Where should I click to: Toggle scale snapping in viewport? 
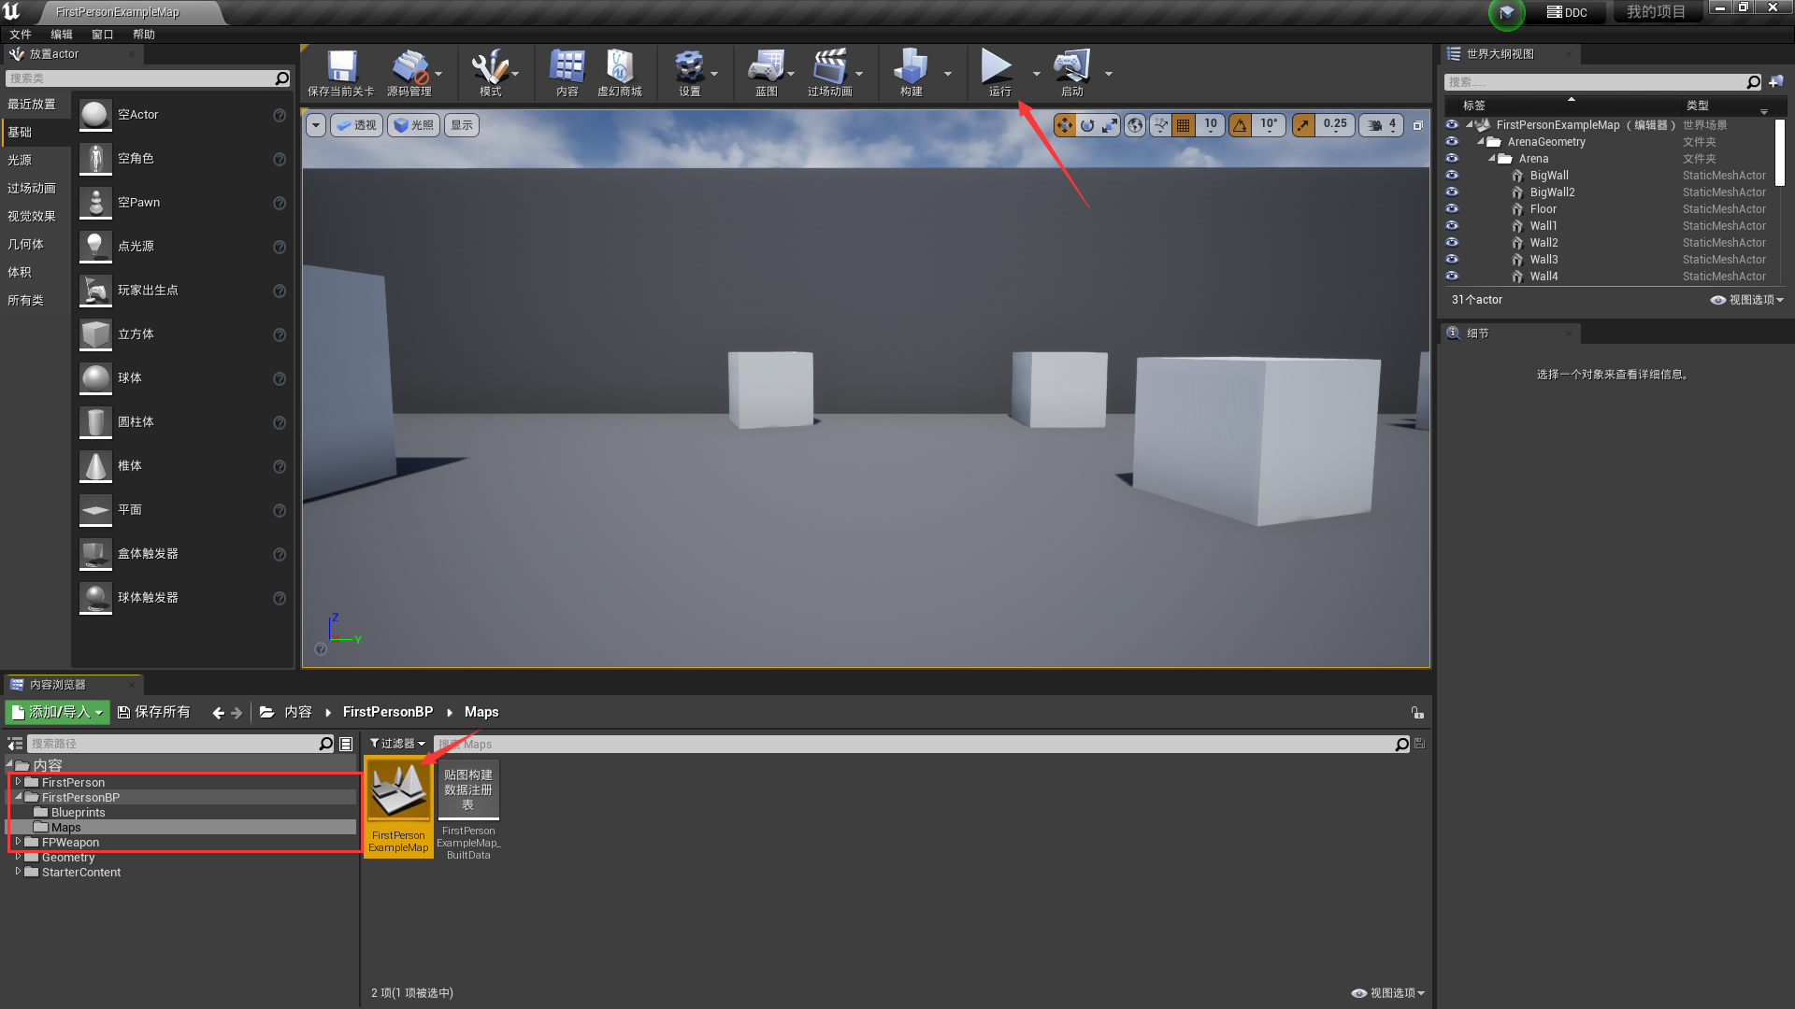point(1303,125)
